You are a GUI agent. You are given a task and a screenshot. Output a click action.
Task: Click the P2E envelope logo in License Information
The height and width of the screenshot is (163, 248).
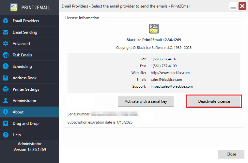[x=154, y=28]
